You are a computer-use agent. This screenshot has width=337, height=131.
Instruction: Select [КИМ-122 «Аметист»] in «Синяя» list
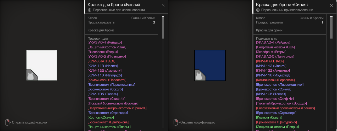click(273, 71)
